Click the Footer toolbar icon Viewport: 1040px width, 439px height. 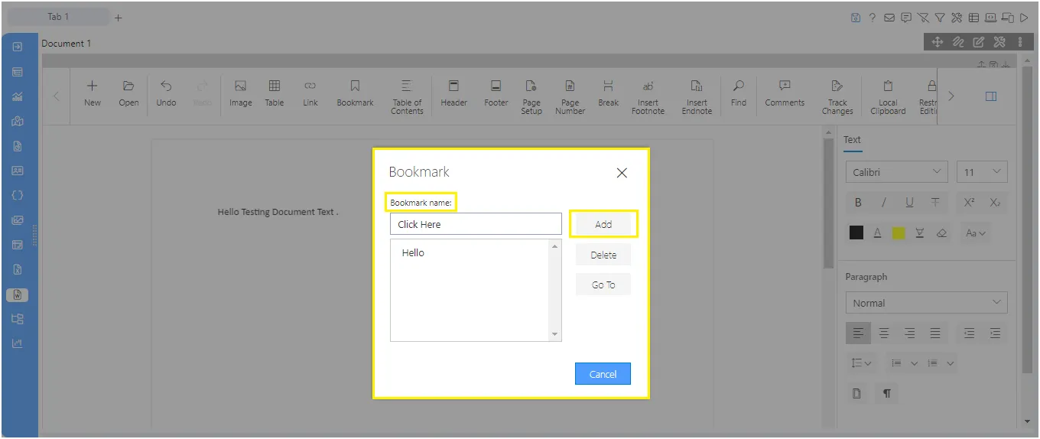click(x=496, y=95)
